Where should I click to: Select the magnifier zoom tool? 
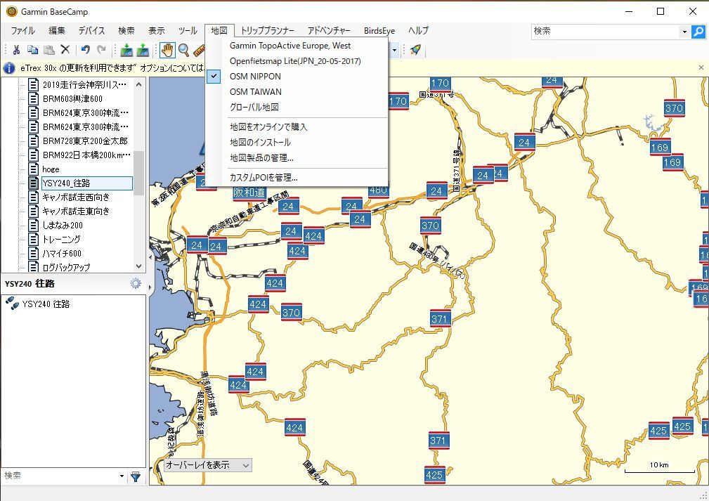(x=183, y=49)
